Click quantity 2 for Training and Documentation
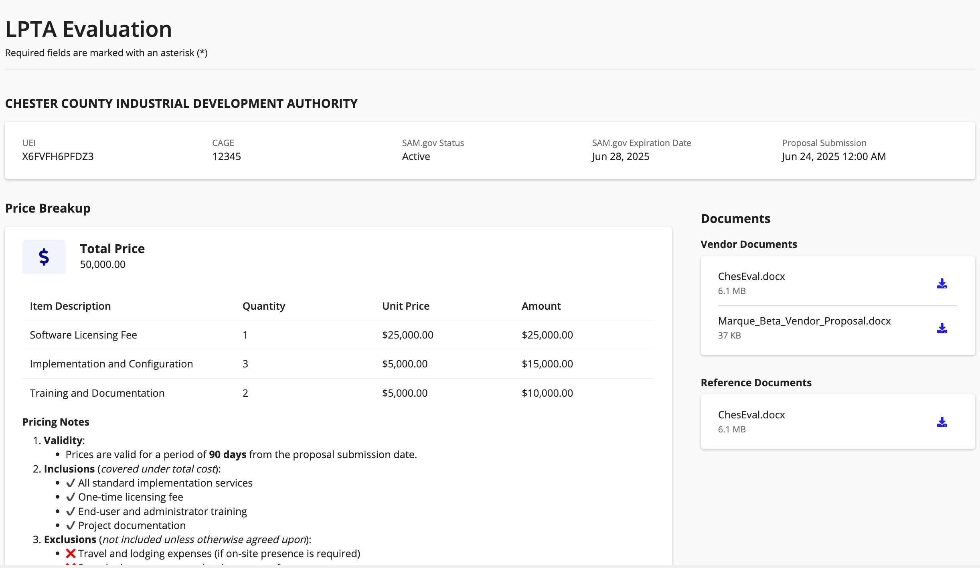The height and width of the screenshot is (568, 980). [x=245, y=393]
